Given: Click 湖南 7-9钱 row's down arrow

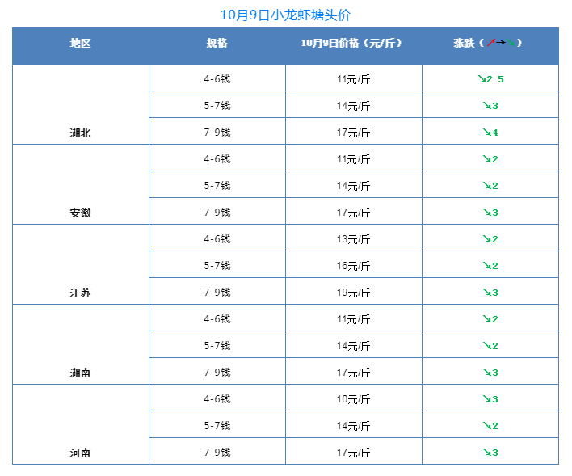Looking at the screenshot, I should tap(486, 373).
